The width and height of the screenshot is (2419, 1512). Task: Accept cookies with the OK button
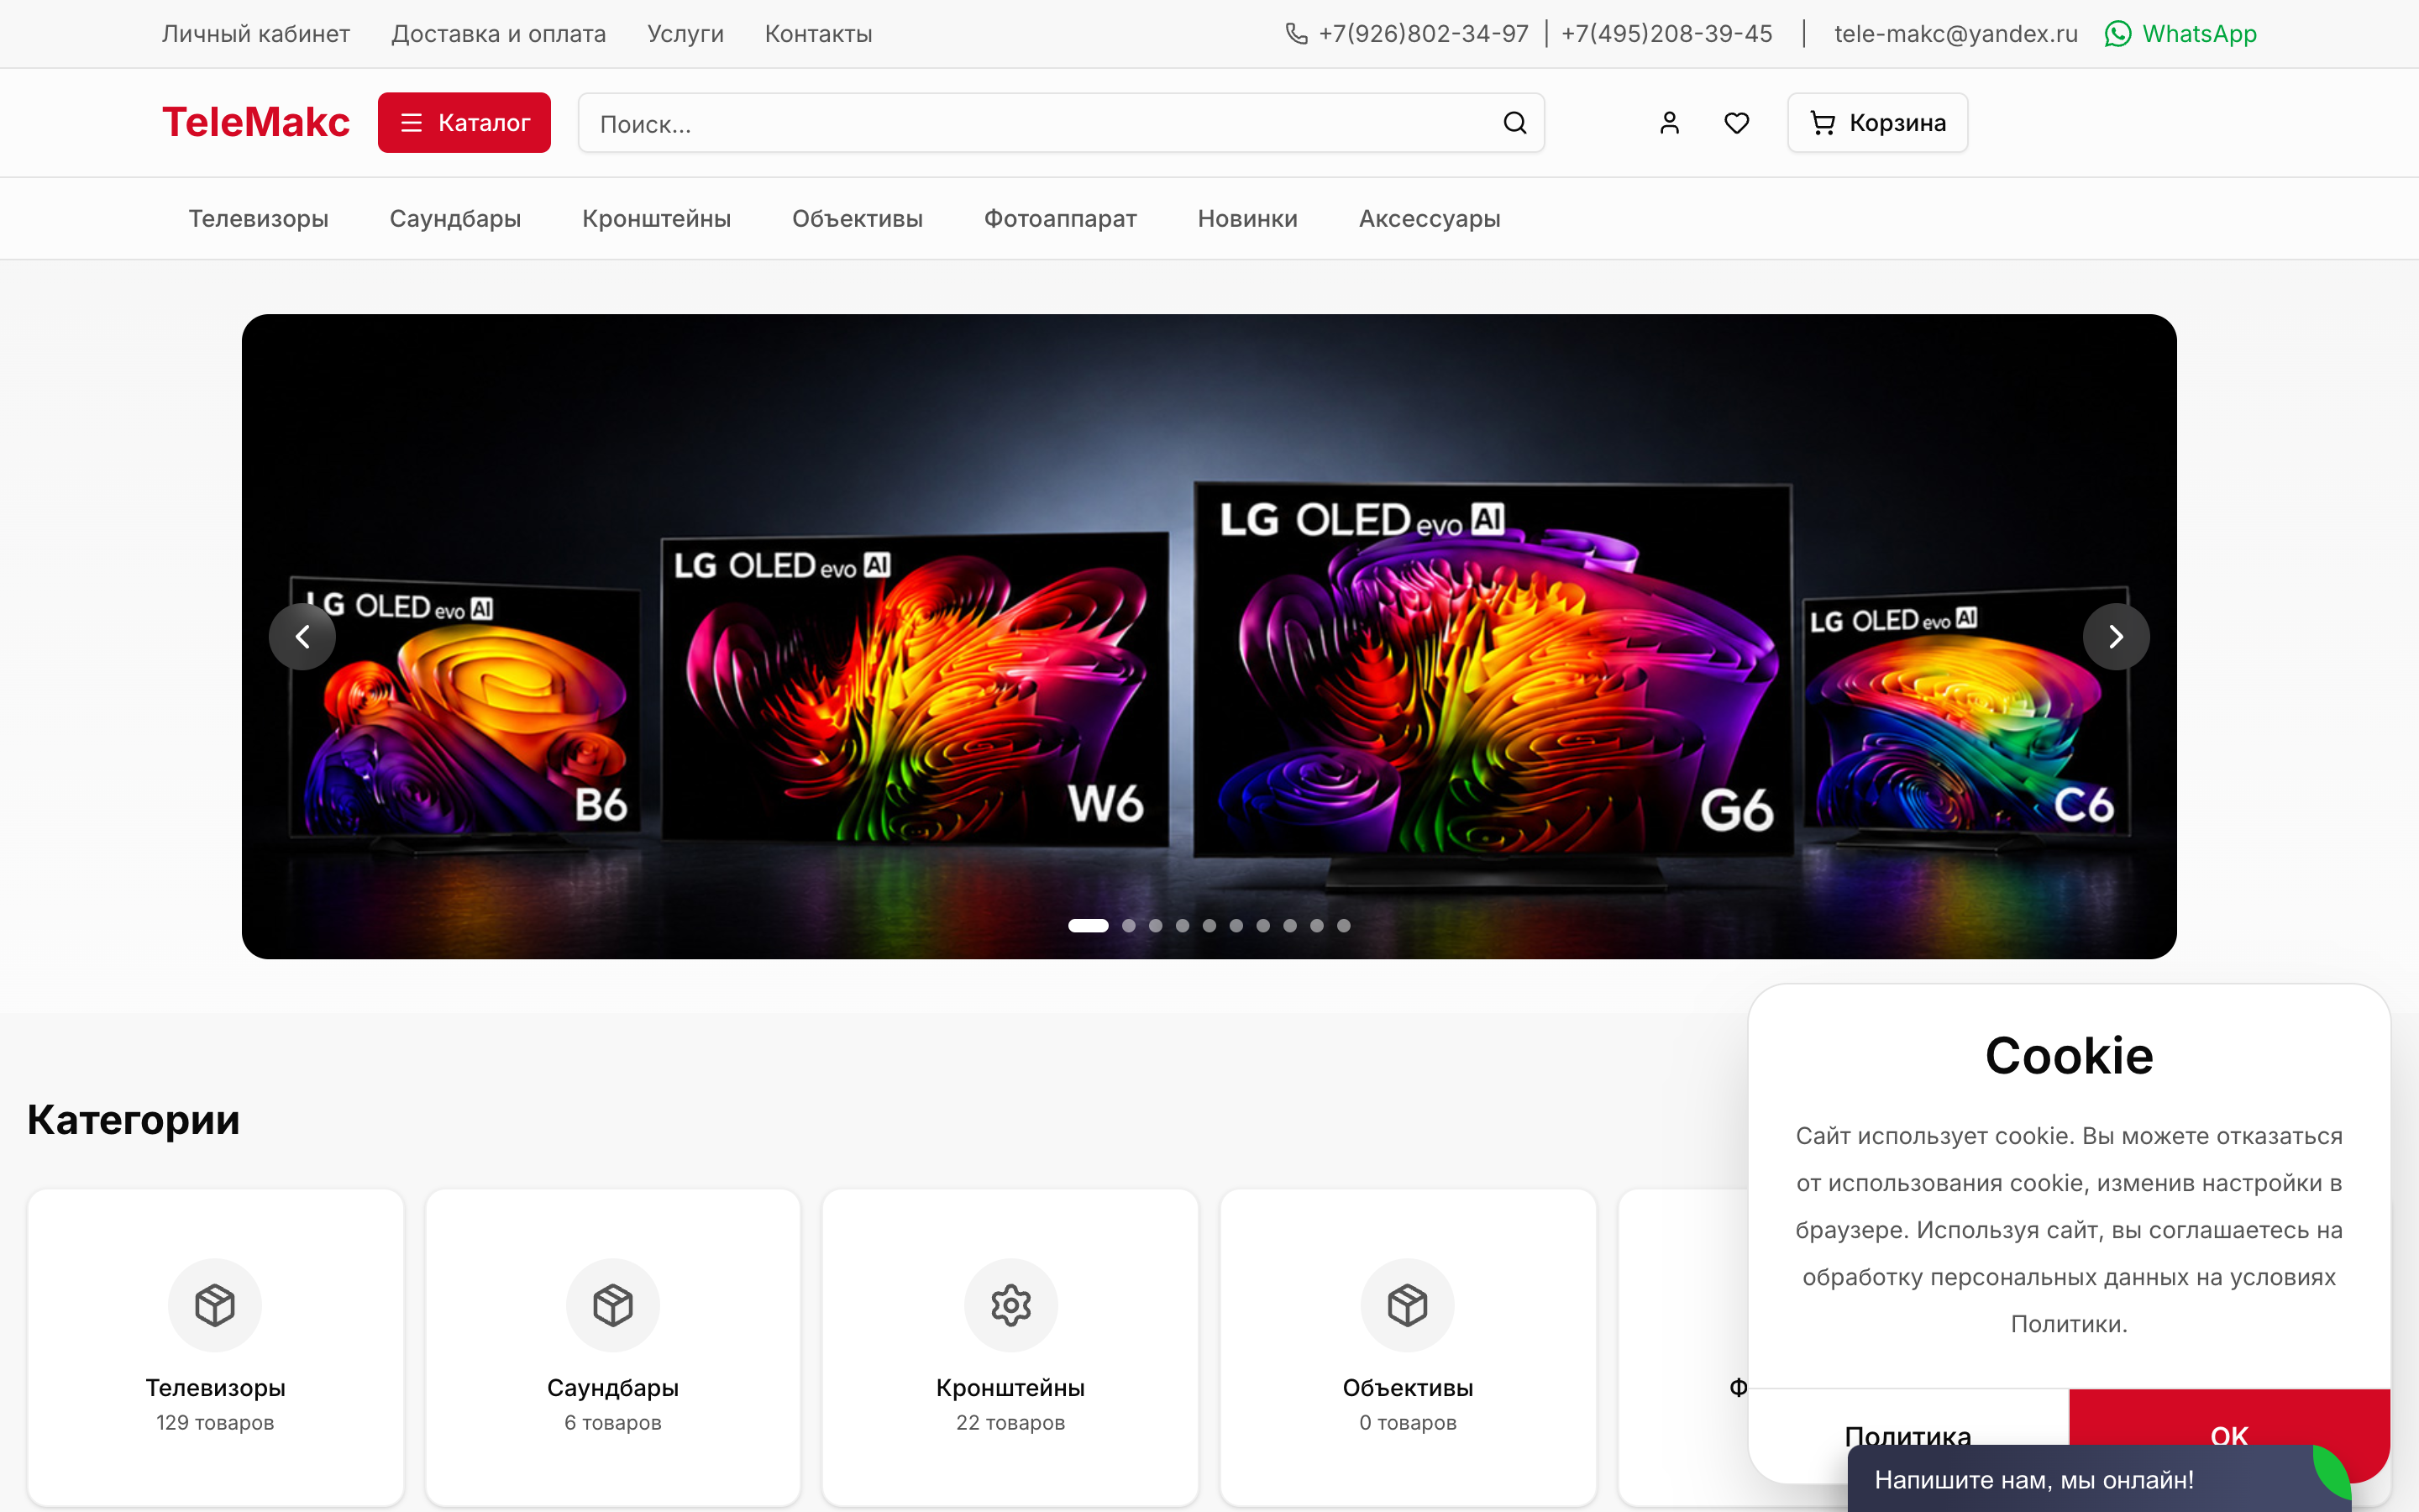click(2229, 1435)
